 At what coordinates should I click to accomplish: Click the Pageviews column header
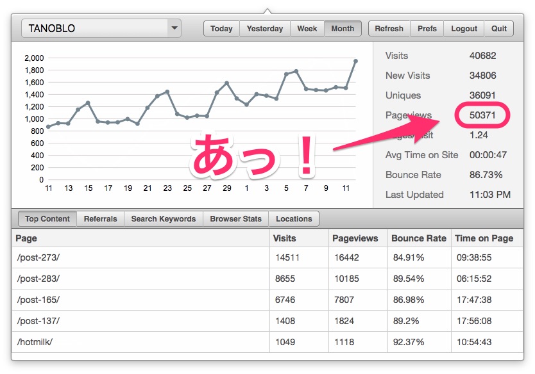[x=358, y=238]
